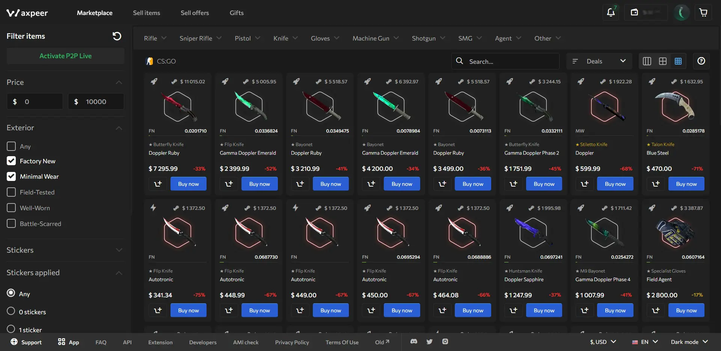Buy now the $7 295.99 Butterfly Knife
This screenshot has height=351, width=721.
(x=189, y=184)
